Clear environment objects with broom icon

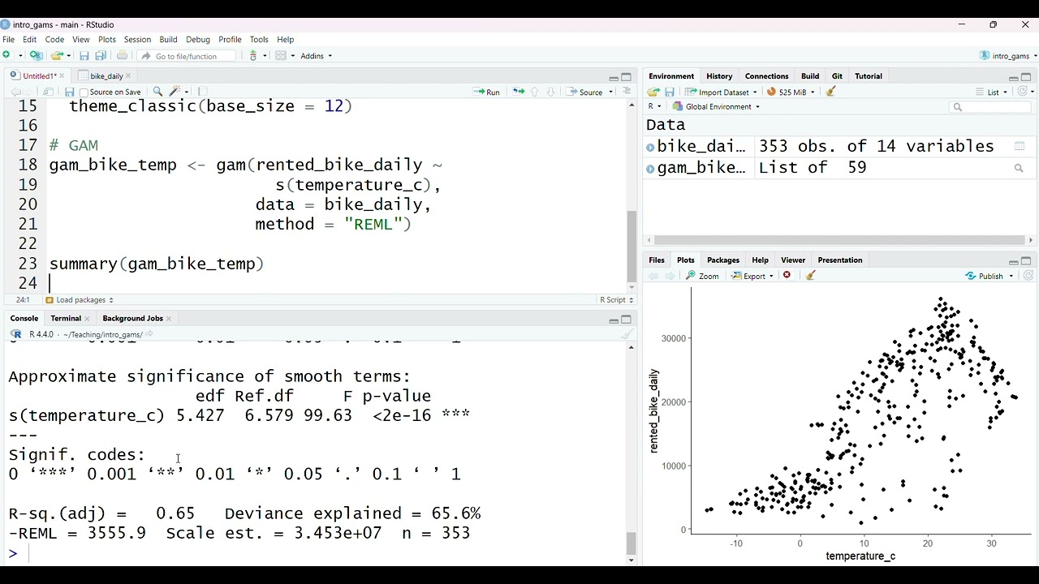831,92
